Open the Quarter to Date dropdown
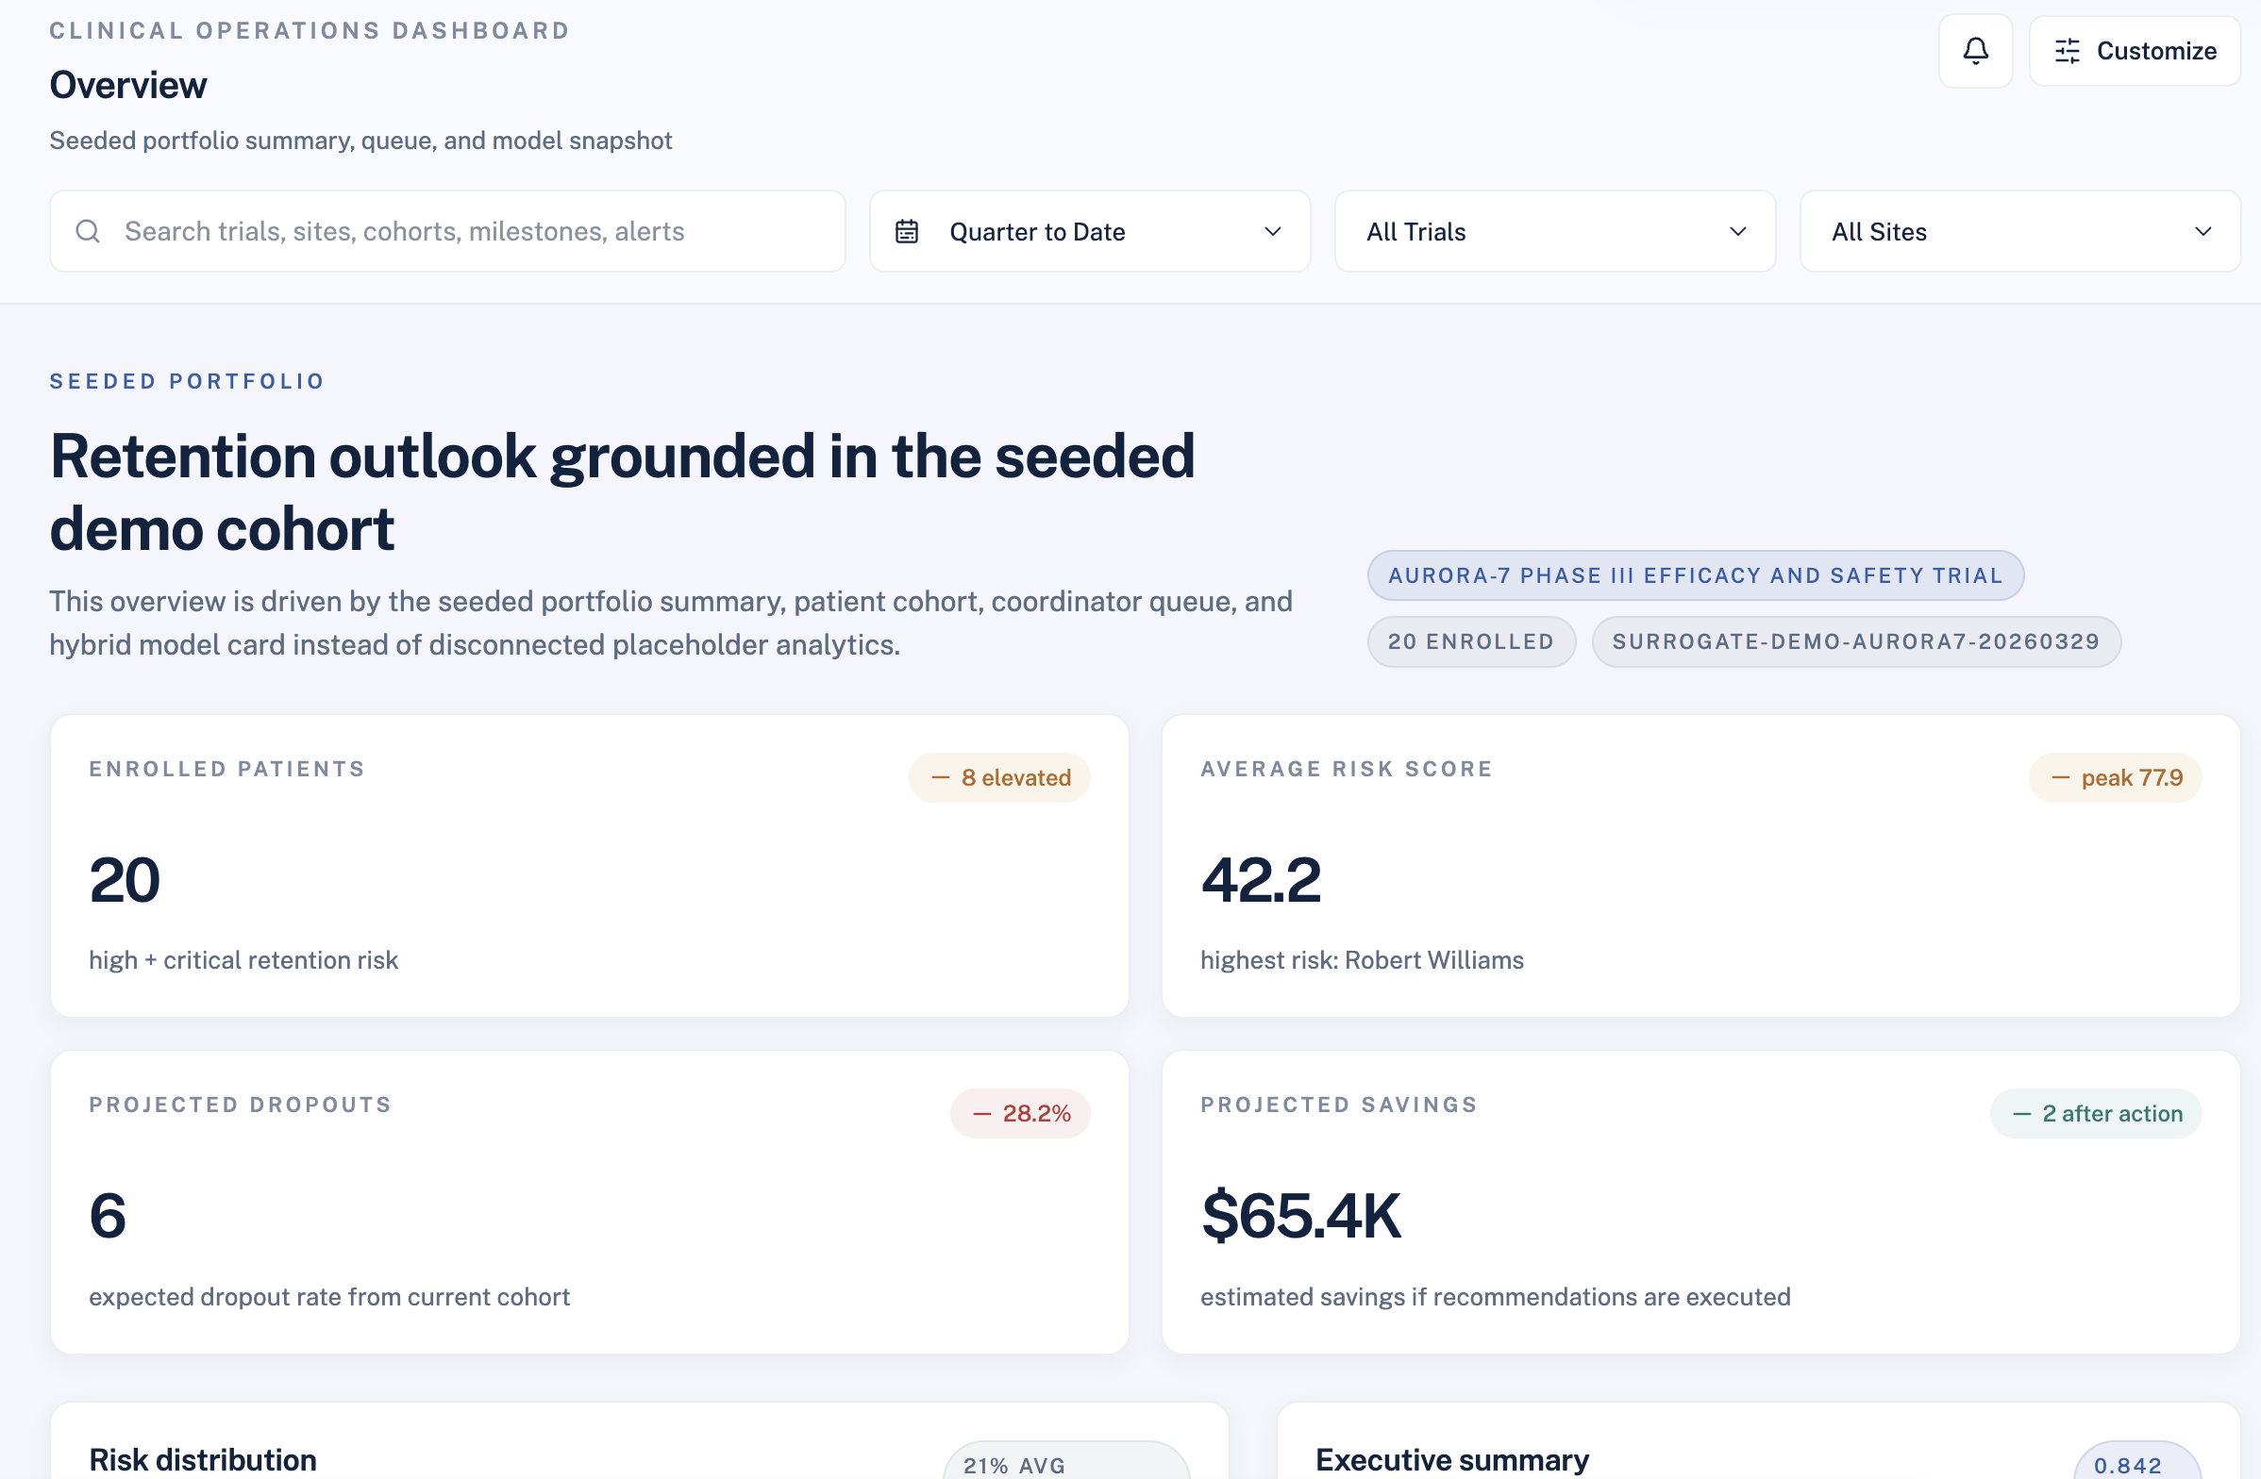The image size is (2261, 1479). [x=1089, y=231]
